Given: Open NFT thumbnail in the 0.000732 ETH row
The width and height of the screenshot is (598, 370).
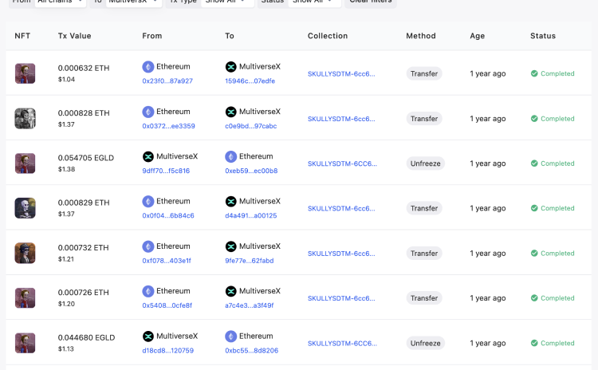Looking at the screenshot, I should pos(26,253).
